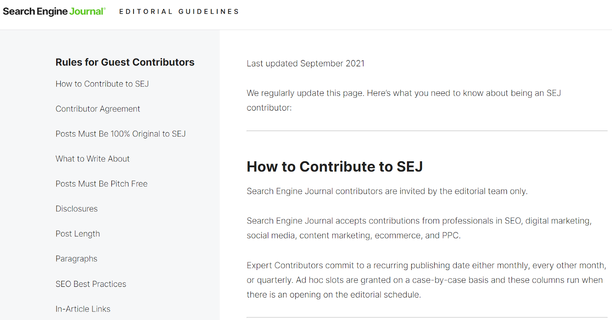Select the Posts Must Be Pitch Free link
Image resolution: width=612 pixels, height=320 pixels.
101,184
